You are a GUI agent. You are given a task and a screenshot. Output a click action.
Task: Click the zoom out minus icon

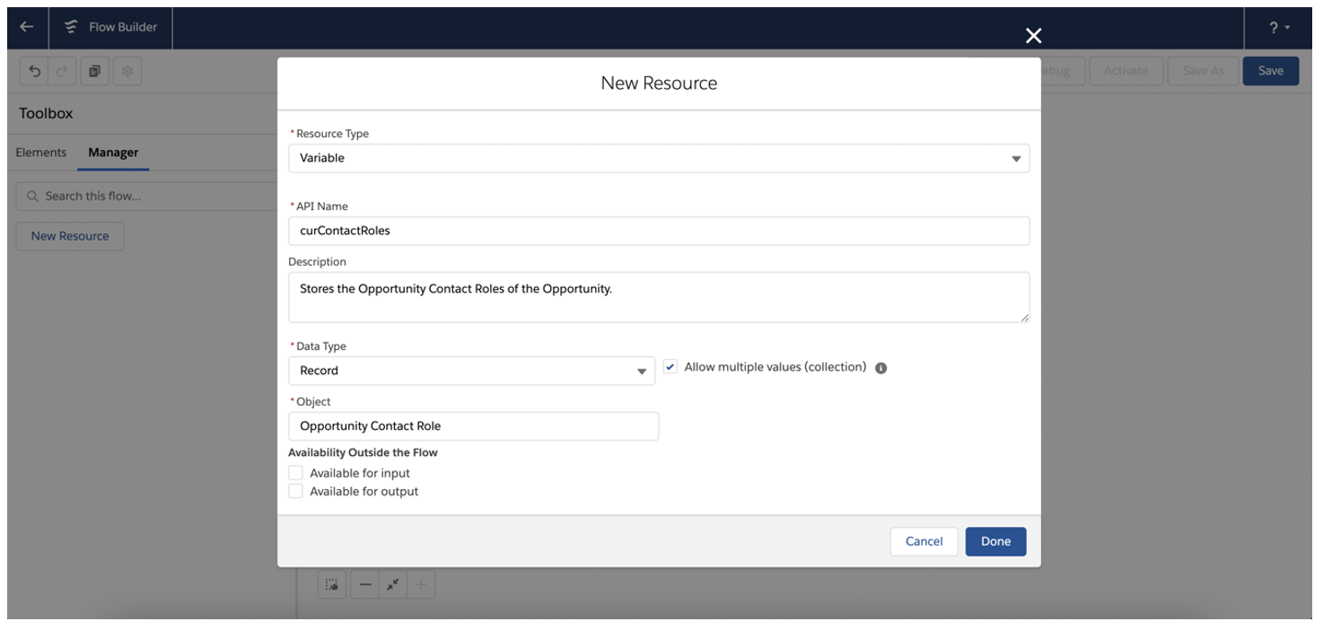pos(364,585)
